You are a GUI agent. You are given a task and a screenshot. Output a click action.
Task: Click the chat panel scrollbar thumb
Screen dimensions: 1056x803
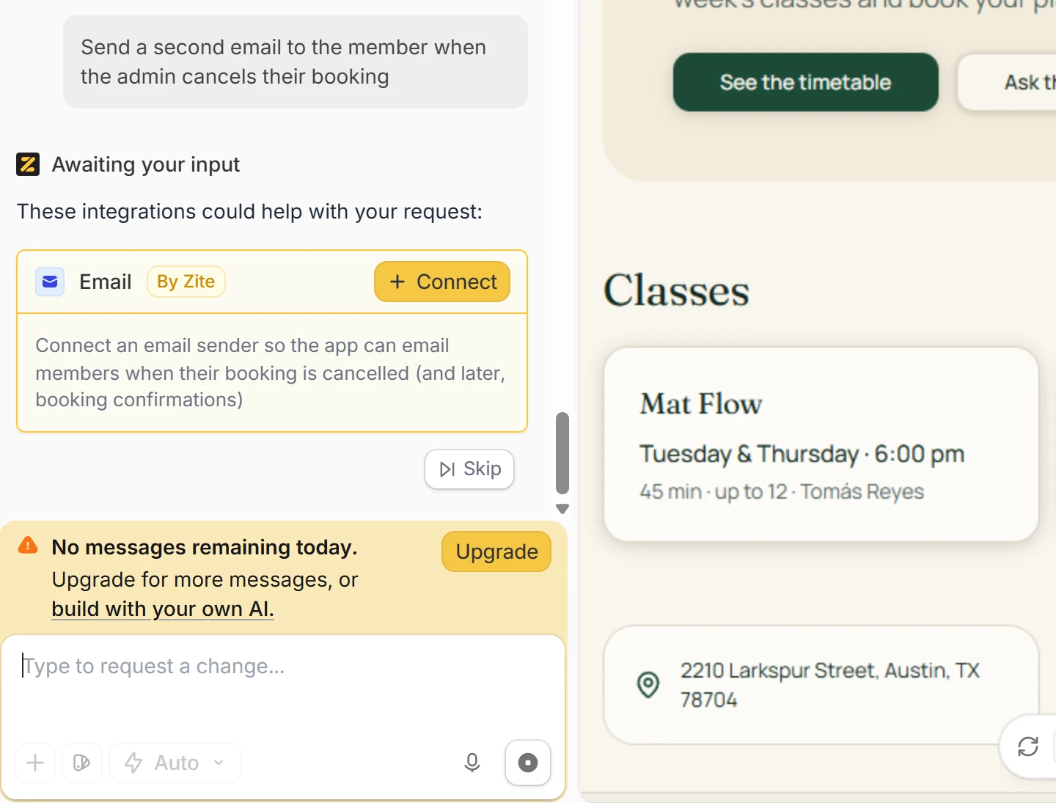tap(562, 453)
